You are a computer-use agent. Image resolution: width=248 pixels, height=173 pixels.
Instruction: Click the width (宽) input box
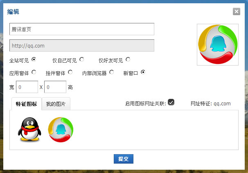click(27, 87)
